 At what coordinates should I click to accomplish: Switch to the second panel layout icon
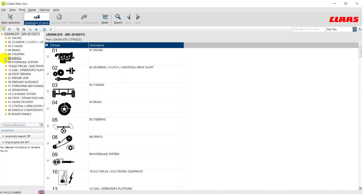click(x=9, y=29)
